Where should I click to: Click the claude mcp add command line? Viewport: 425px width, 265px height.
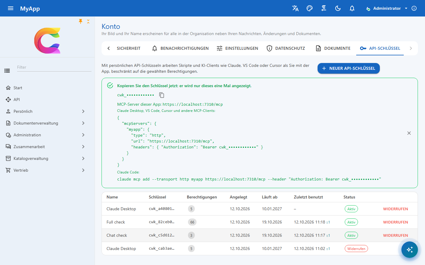pos(249,179)
